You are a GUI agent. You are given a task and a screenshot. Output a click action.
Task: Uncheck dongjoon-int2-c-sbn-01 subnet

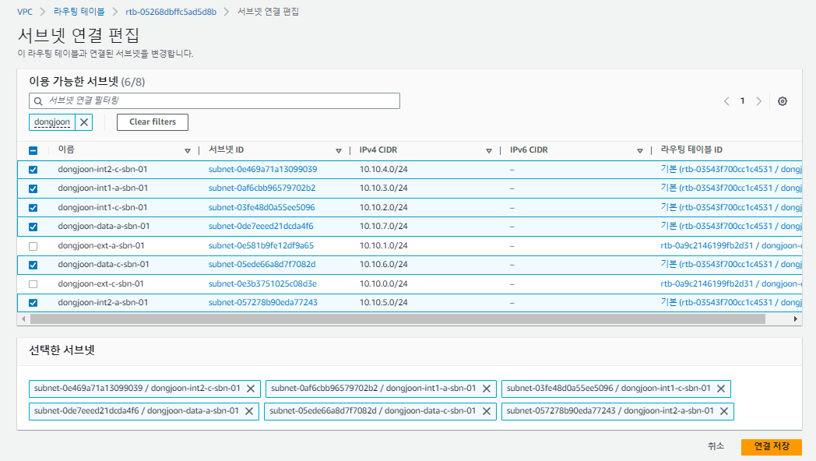pos(33,170)
